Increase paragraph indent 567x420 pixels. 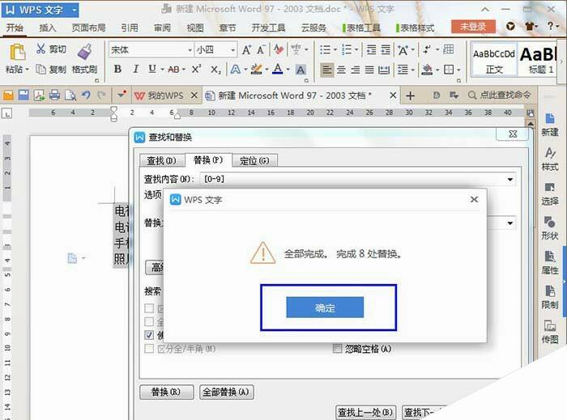[x=386, y=49]
